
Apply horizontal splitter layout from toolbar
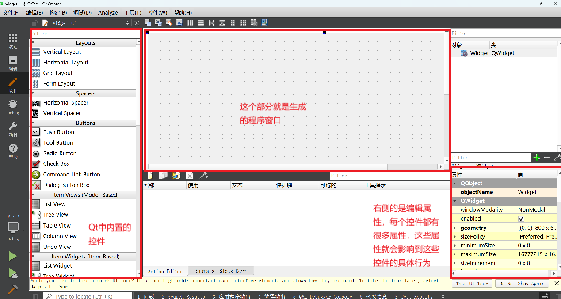(211, 22)
